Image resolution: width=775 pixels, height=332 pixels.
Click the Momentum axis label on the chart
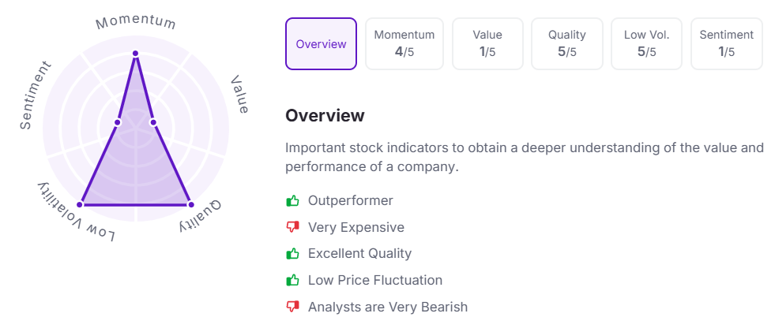click(136, 21)
